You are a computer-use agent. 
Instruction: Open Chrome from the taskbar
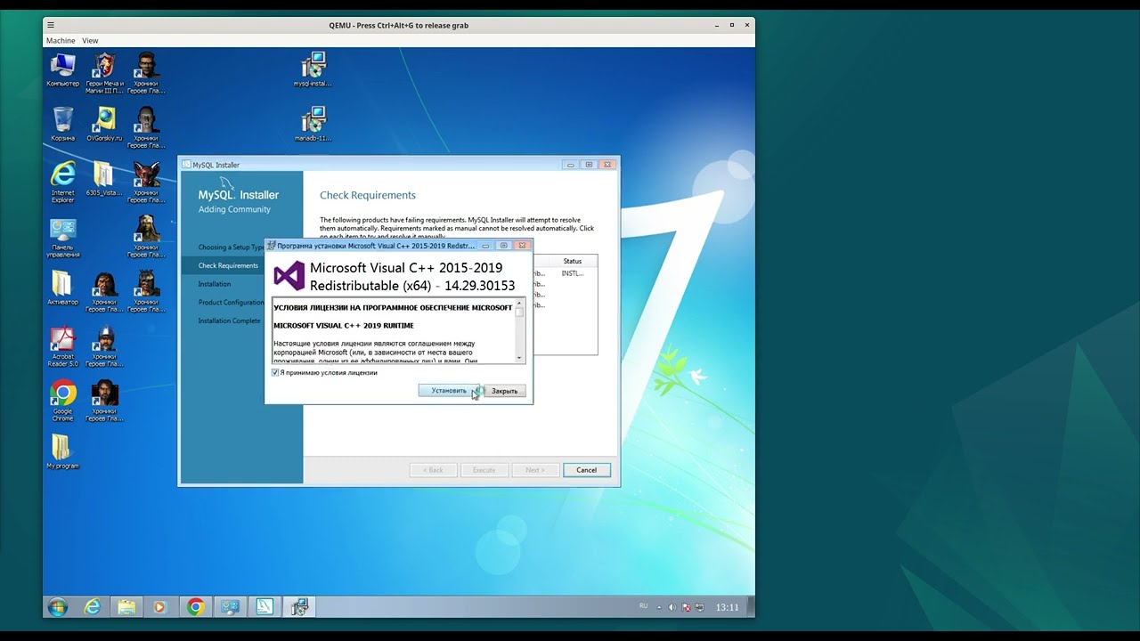(x=196, y=607)
